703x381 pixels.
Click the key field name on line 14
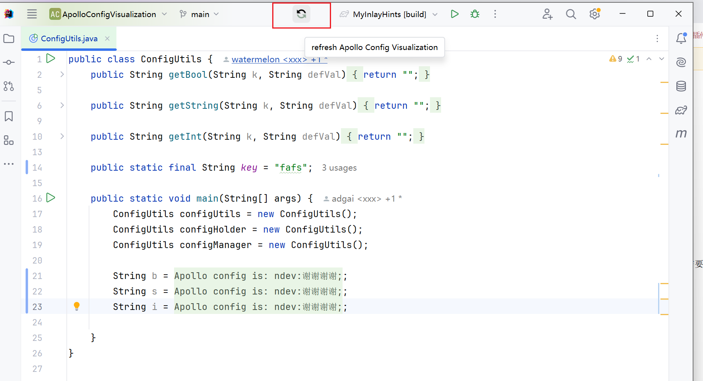click(249, 167)
